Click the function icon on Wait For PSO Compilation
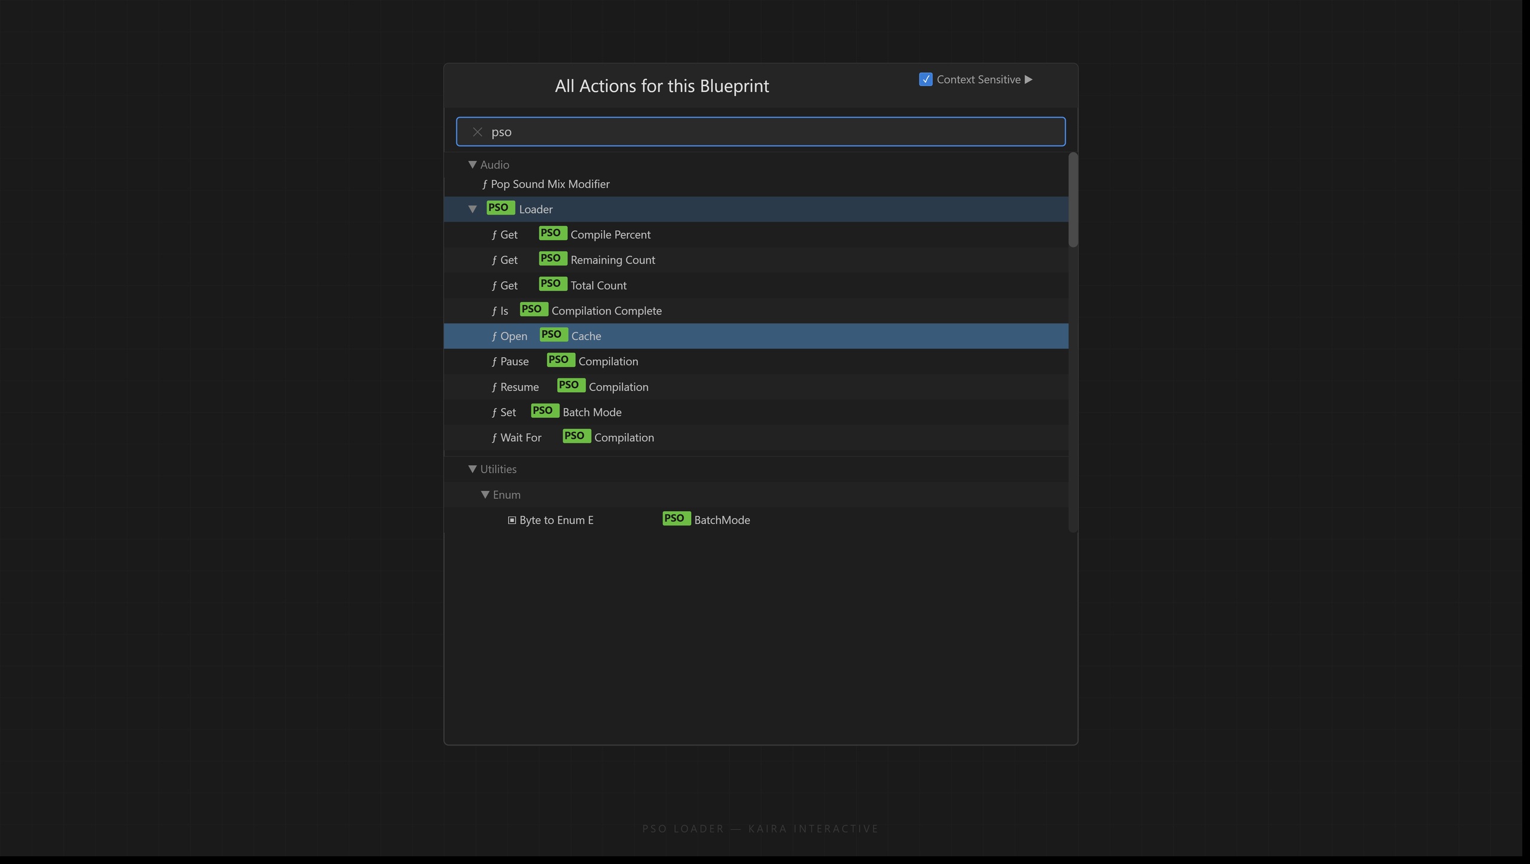1530x864 pixels. [x=494, y=438]
